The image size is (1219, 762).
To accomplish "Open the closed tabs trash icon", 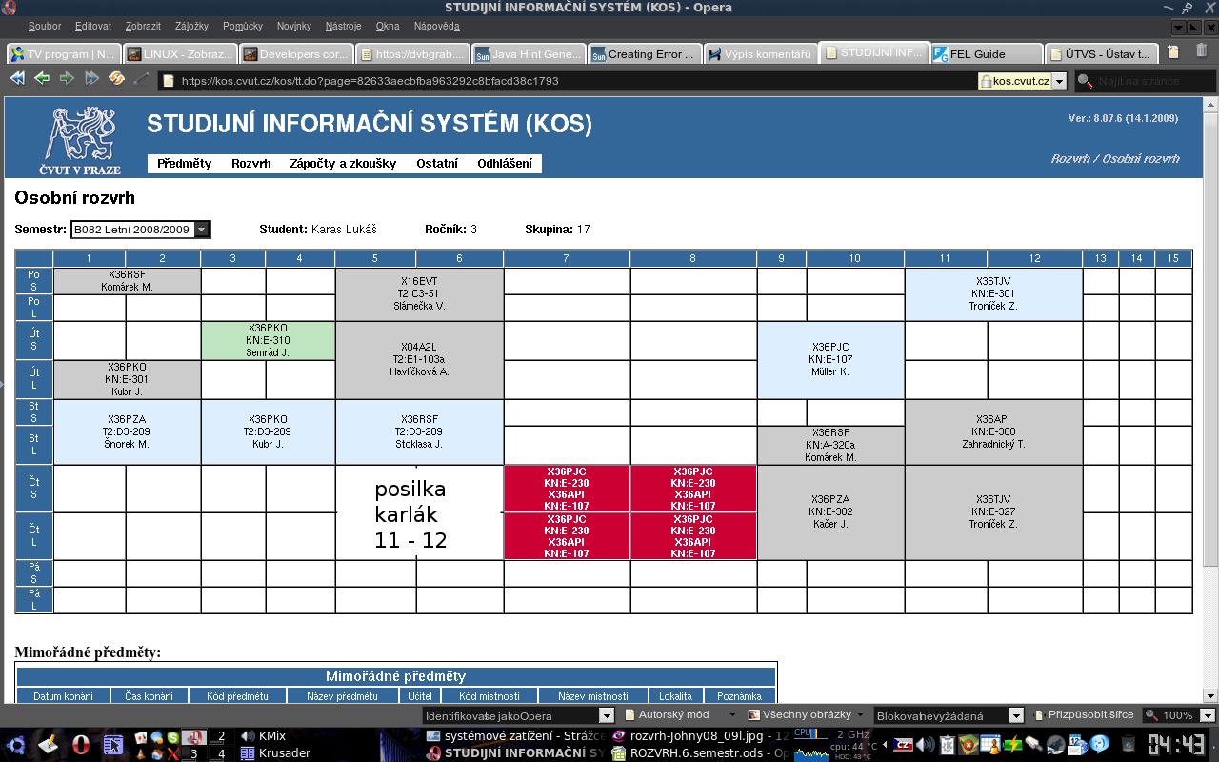I will (1201, 51).
